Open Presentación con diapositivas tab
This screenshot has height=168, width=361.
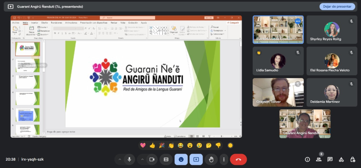(94, 23)
